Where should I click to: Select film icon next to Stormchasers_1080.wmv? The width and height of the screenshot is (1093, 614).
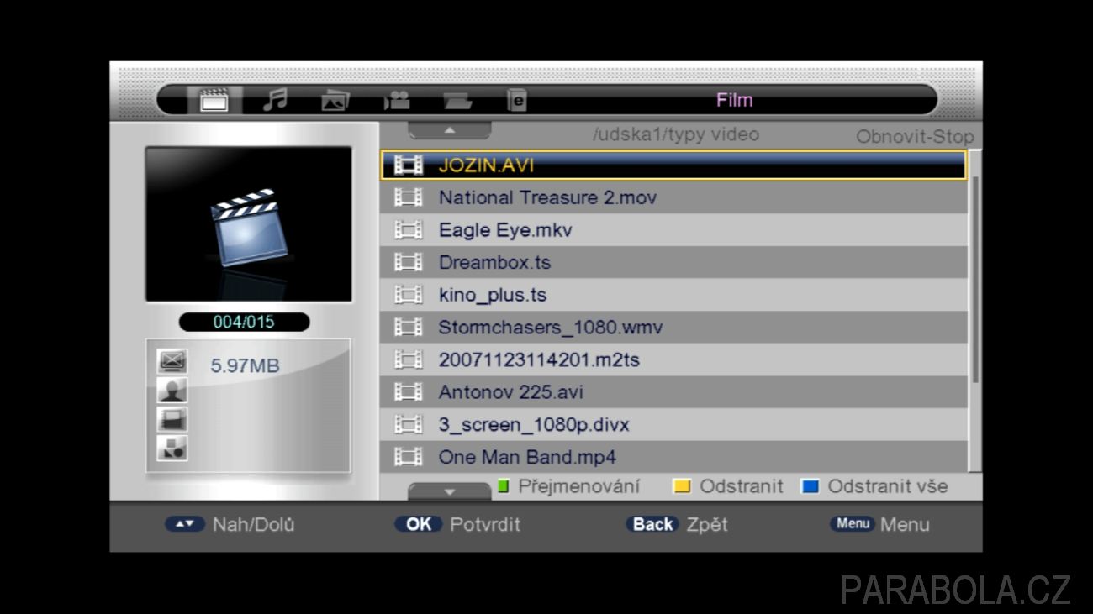click(x=409, y=328)
